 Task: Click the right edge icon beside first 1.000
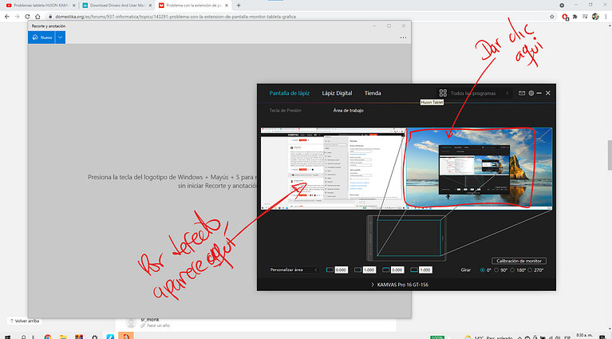358,270
